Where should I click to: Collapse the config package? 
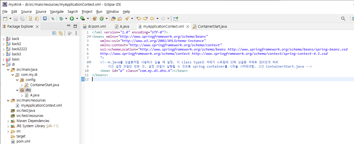[x=17, y=80]
